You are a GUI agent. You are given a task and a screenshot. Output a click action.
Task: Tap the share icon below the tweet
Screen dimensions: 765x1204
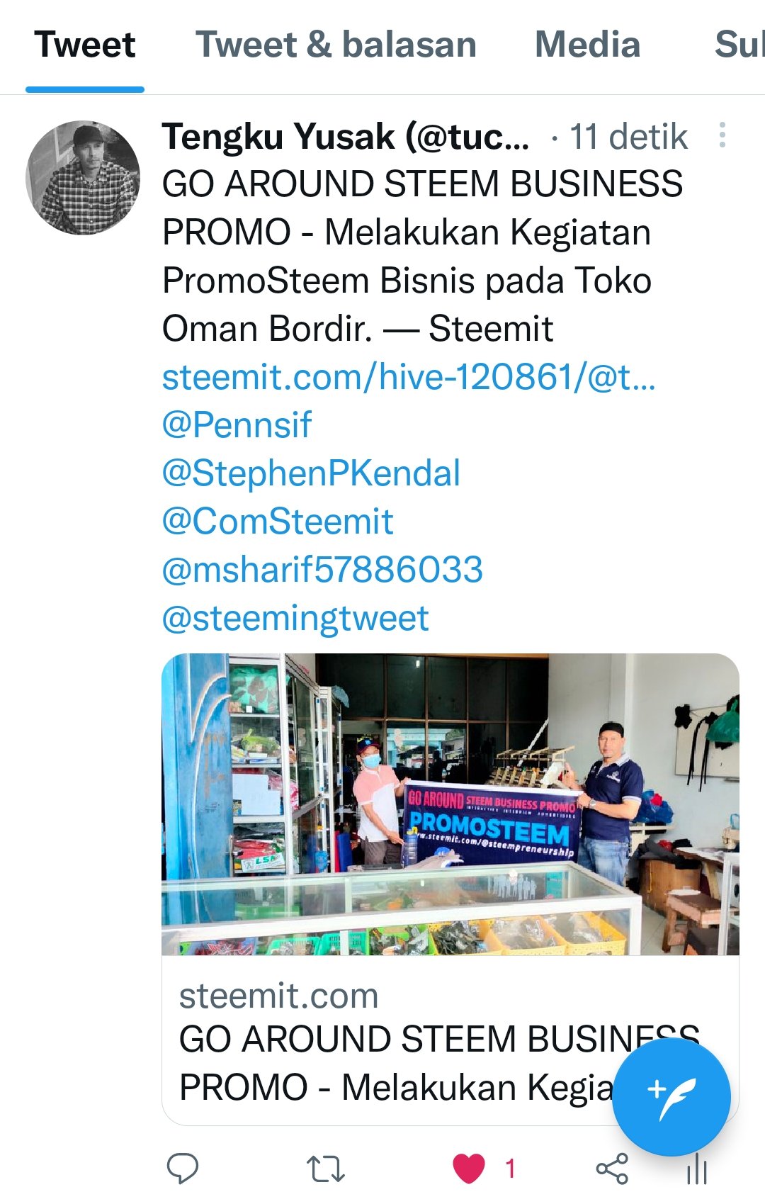(x=612, y=1168)
